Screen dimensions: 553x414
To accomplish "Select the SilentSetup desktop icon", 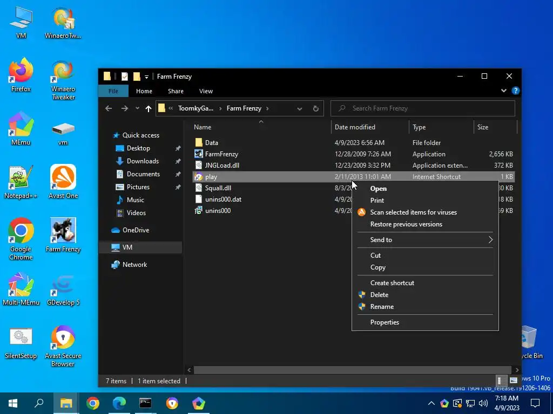I will [21, 343].
